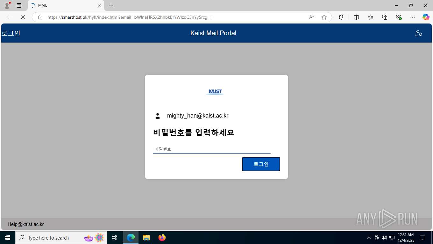Screen dimensions: 433x244
Task: Open the Extensions puzzle icon
Action: [x=341, y=17]
